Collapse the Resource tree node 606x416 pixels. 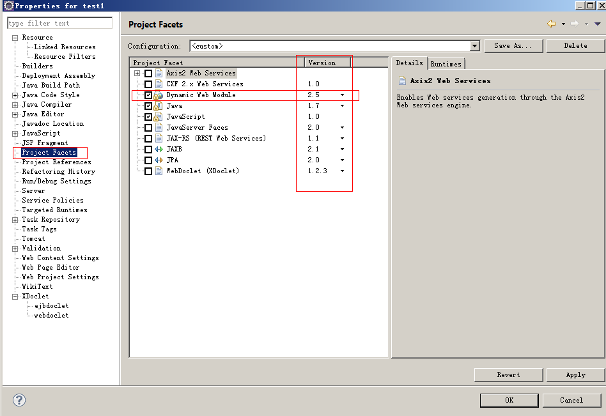point(15,38)
